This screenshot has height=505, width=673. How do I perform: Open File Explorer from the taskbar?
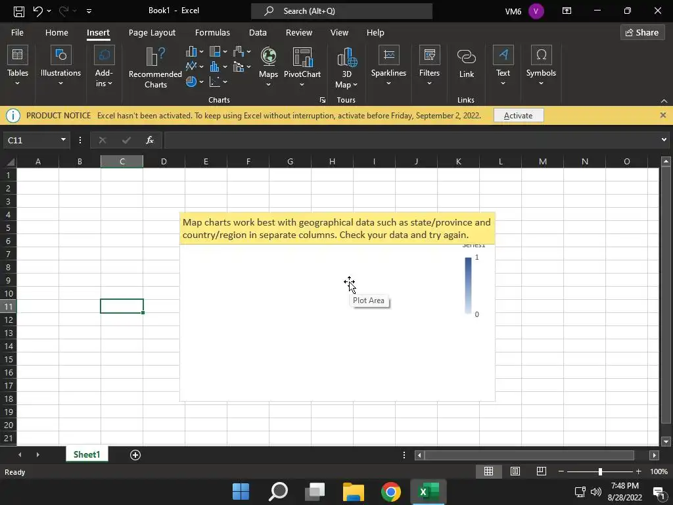[x=353, y=492]
